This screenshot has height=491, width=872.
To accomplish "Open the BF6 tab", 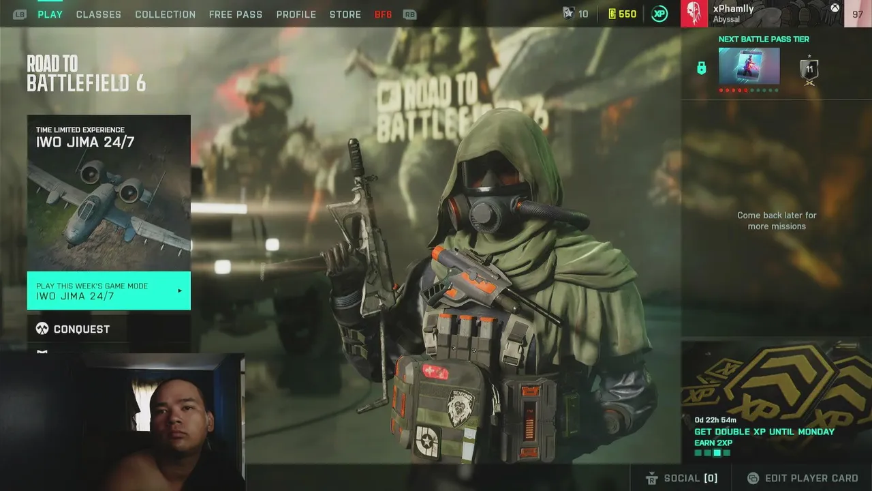I will point(384,14).
